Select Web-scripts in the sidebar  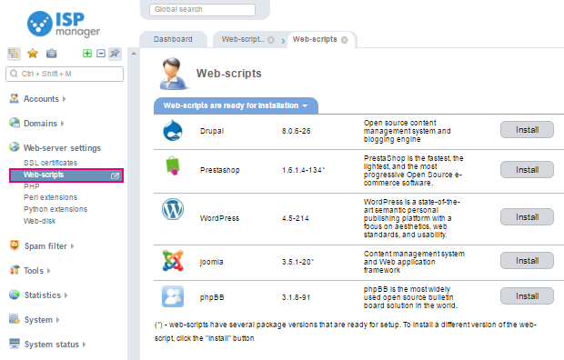tap(66, 175)
